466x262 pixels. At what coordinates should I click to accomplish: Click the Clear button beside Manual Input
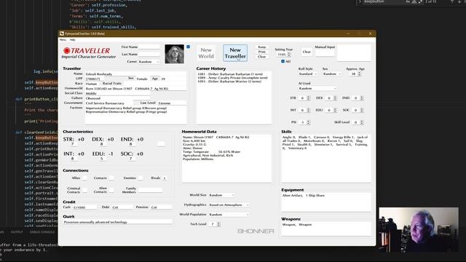(x=307, y=52)
